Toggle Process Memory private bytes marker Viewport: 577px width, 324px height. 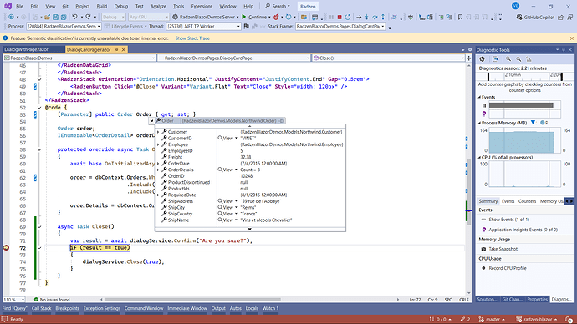[x=543, y=123]
